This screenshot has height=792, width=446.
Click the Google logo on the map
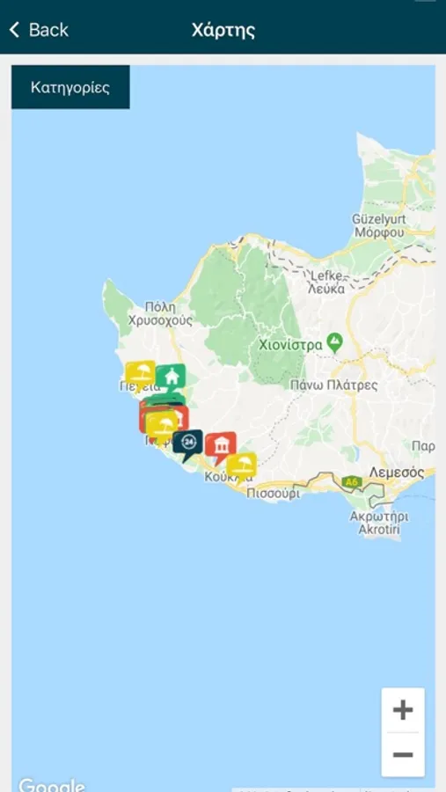(52, 785)
